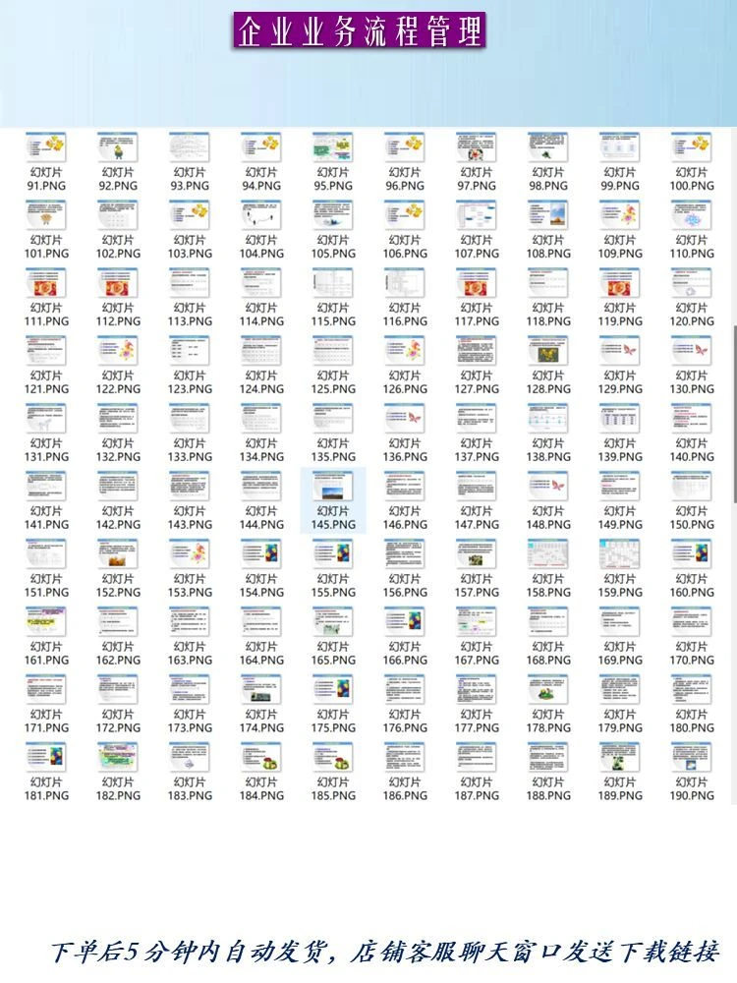Click the 企业业务流程管理 title banner
The width and height of the screenshot is (737, 983).
point(359,30)
